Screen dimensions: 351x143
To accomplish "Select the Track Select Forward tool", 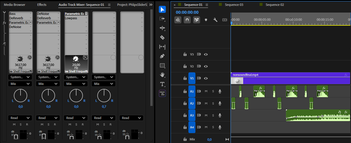I will 162,19.
